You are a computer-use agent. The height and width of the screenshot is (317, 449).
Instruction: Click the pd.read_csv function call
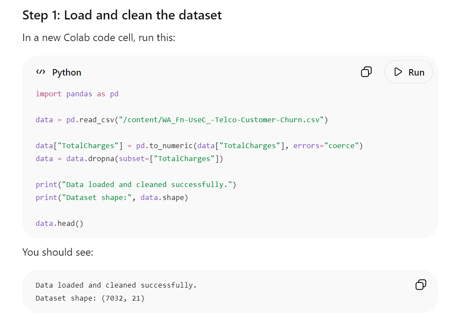tap(90, 120)
